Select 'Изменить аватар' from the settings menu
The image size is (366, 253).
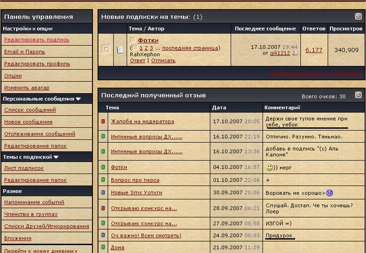coord(27,87)
